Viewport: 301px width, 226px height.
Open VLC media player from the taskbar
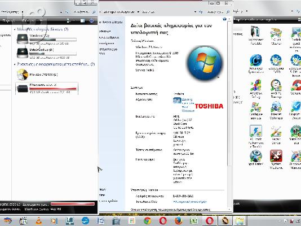click(x=39, y=221)
